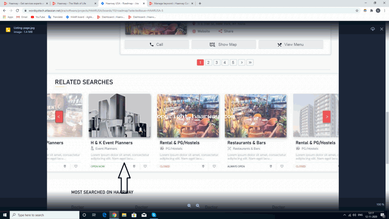
Task: Open the HAAR board bookmark
Action: click(x=80, y=17)
